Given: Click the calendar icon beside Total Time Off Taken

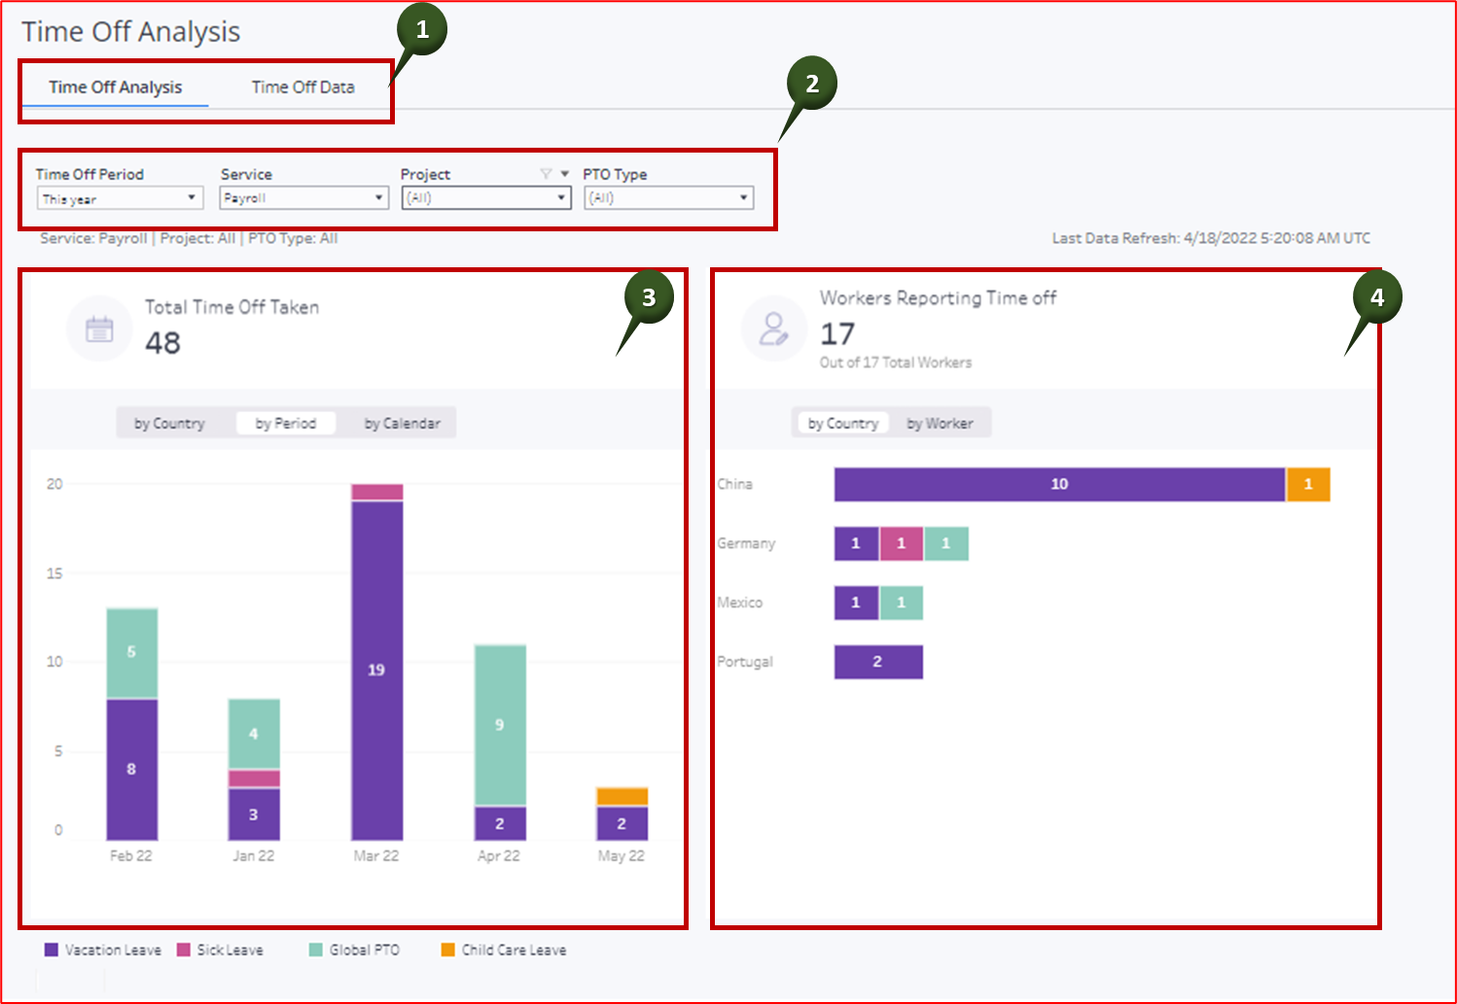Looking at the screenshot, I should [x=98, y=328].
